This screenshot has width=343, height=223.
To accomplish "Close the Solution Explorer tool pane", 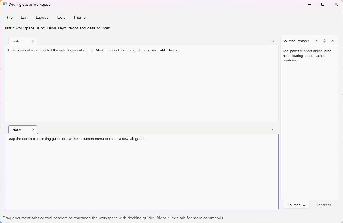I will 333,41.
